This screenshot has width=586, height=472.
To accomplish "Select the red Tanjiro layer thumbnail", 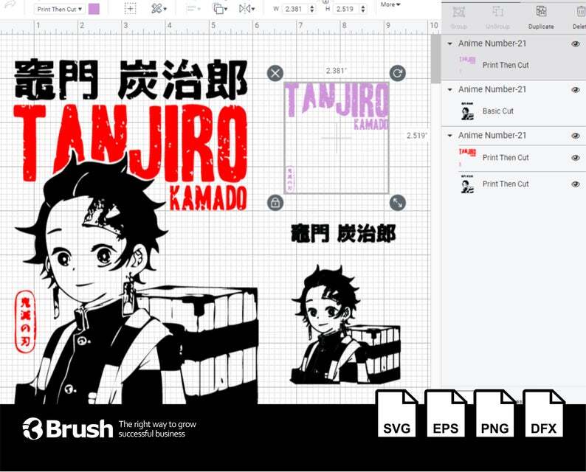I will tap(467, 157).
